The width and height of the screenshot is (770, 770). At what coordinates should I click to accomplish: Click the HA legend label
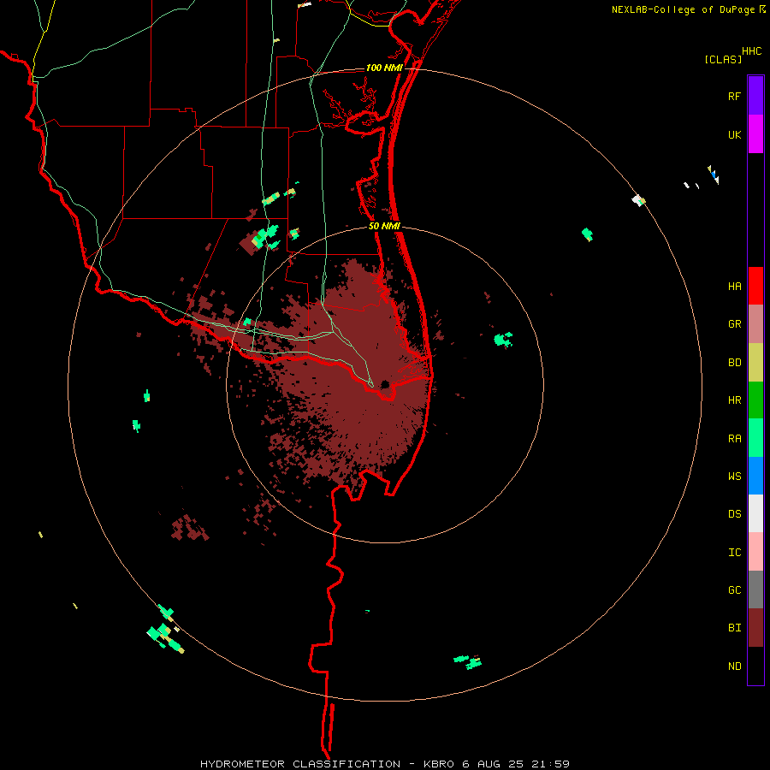734,286
